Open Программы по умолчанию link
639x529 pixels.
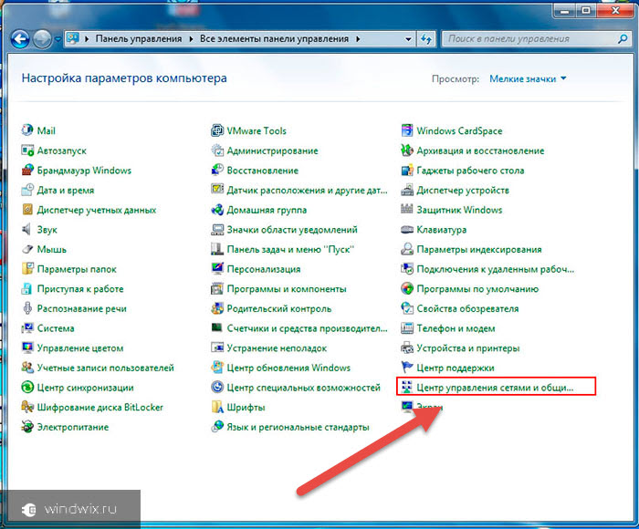(477, 289)
